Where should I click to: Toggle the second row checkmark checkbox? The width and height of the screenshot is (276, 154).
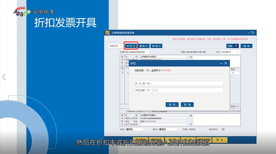[122, 73]
